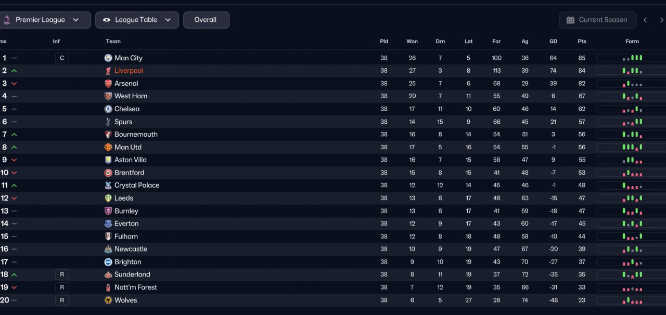Sort table by GD column header
This screenshot has height=315, width=666.
(x=553, y=42)
